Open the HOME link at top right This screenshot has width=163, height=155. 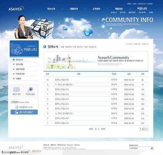[x=129, y=4]
